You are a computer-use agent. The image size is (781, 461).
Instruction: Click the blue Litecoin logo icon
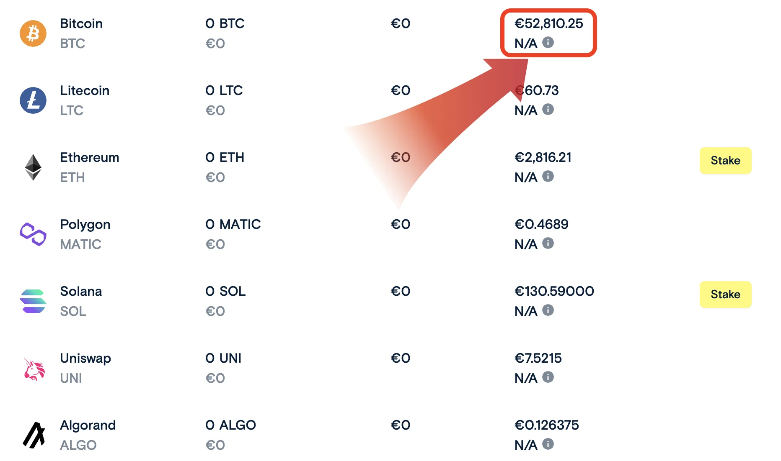[33, 100]
